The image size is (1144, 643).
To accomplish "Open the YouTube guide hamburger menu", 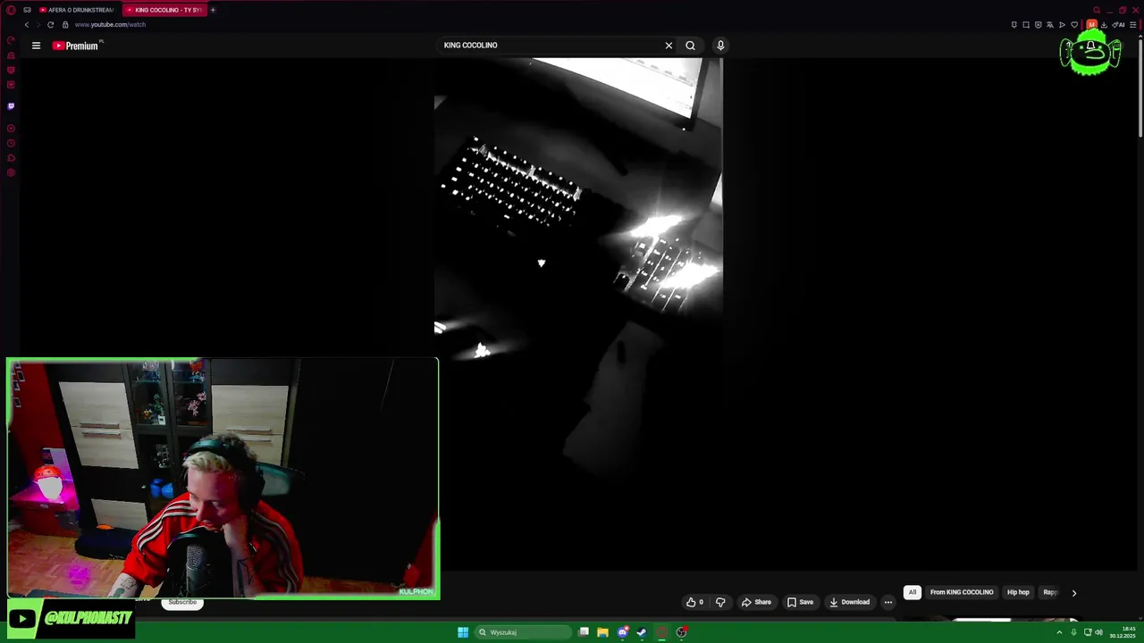I will (36, 46).
